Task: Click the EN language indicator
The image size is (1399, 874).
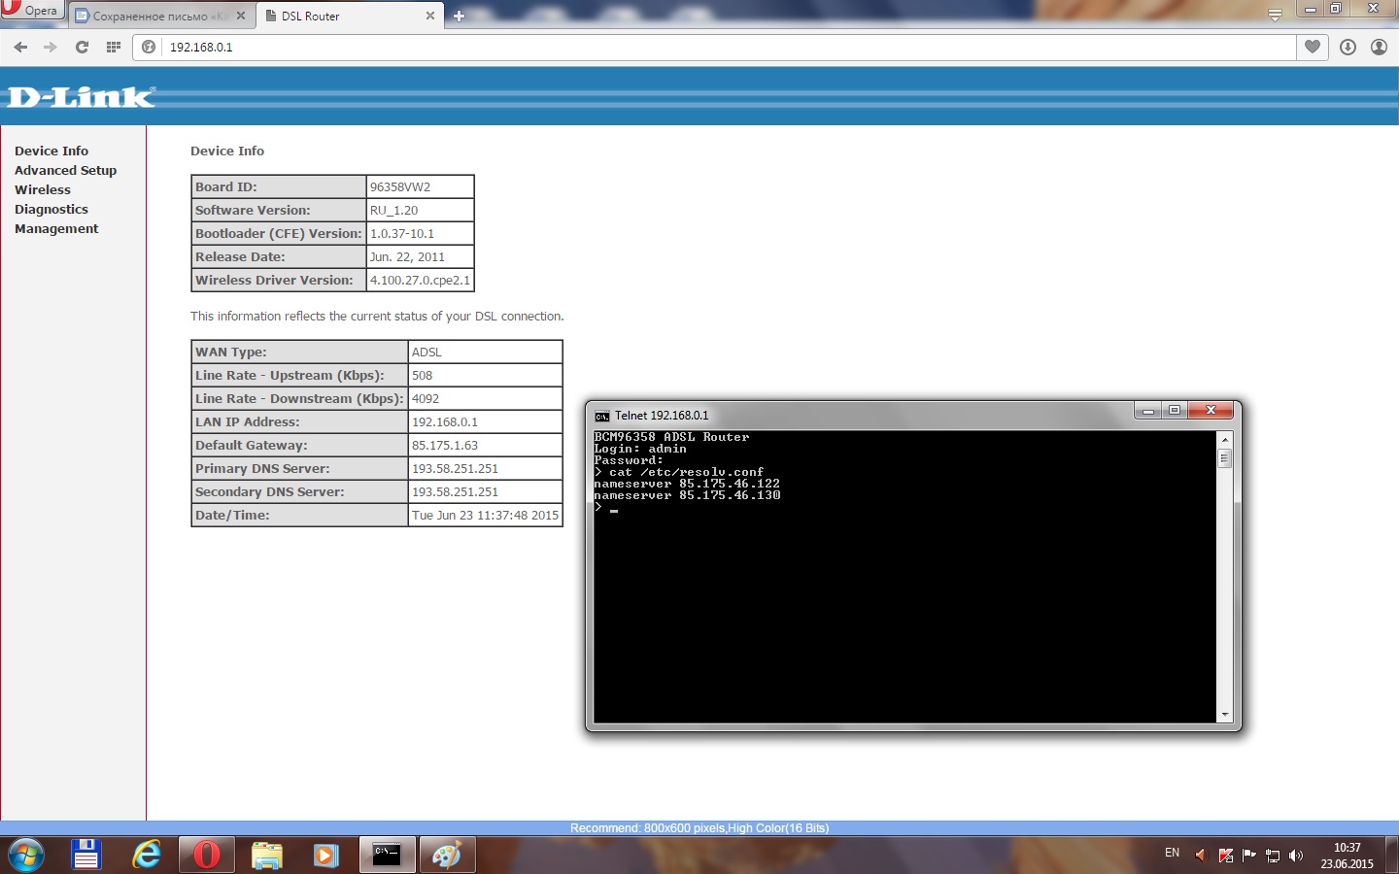Action: 1172,853
